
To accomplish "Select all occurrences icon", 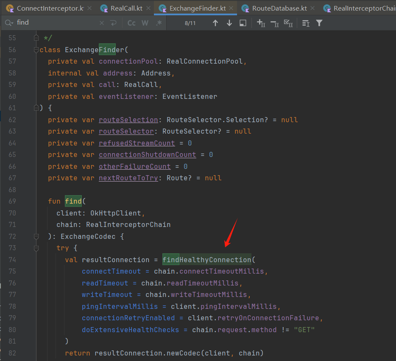I will tap(288, 23).
